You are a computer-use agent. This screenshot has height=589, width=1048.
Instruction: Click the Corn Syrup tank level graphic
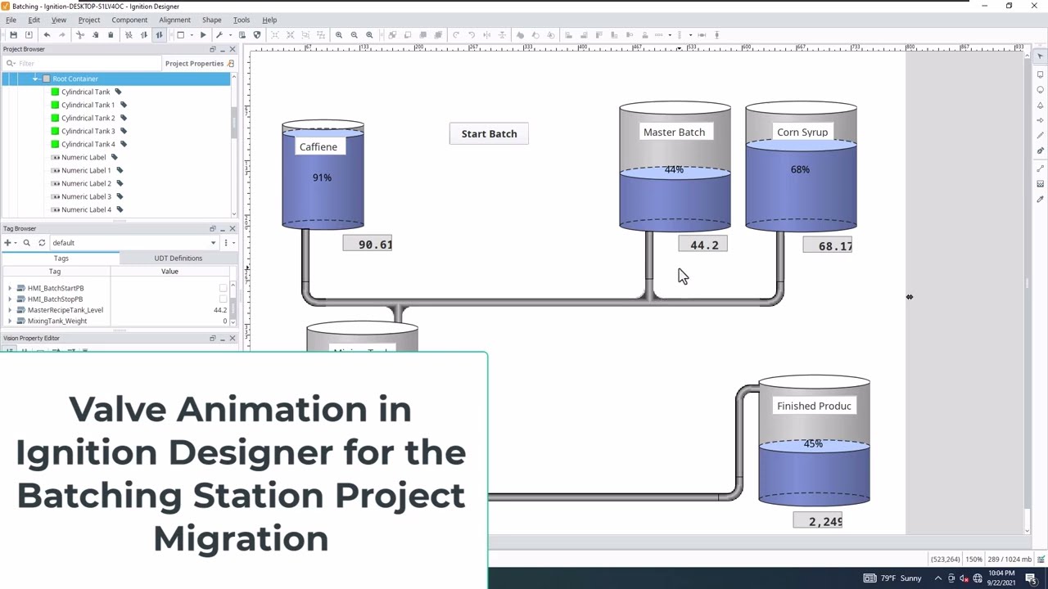[801, 166]
